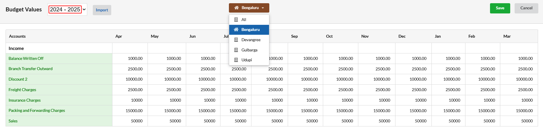
Task: Click the building icon beside All
Action: (x=236, y=20)
